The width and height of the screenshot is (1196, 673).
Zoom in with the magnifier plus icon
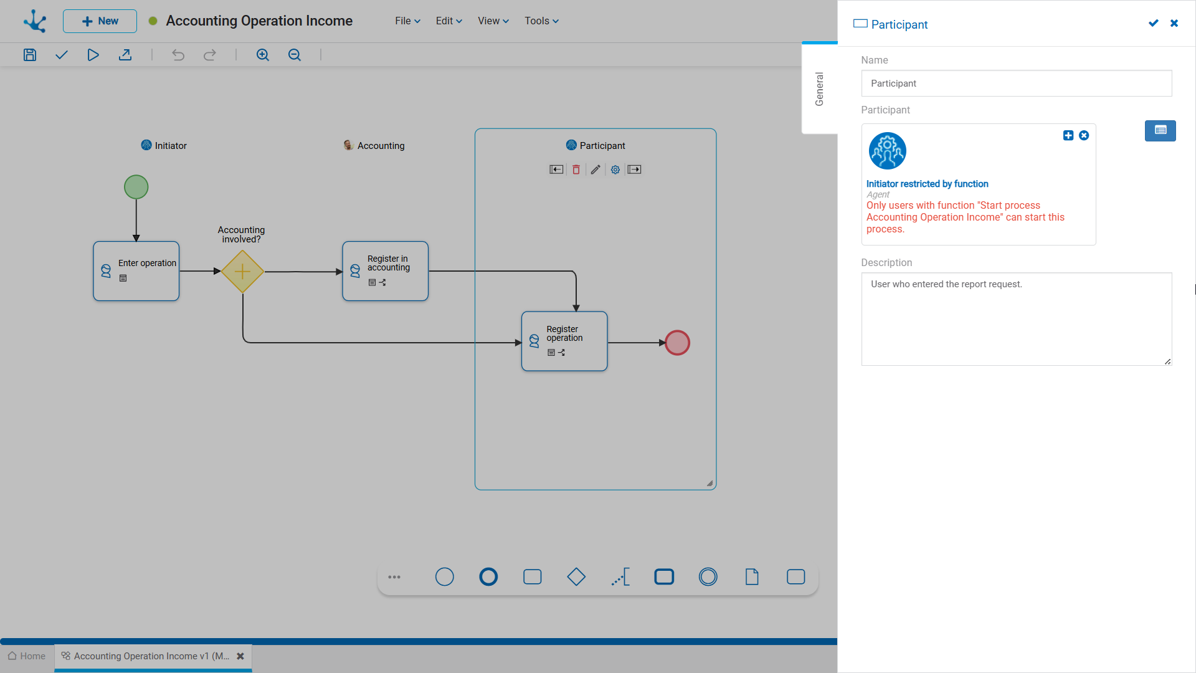click(x=263, y=55)
